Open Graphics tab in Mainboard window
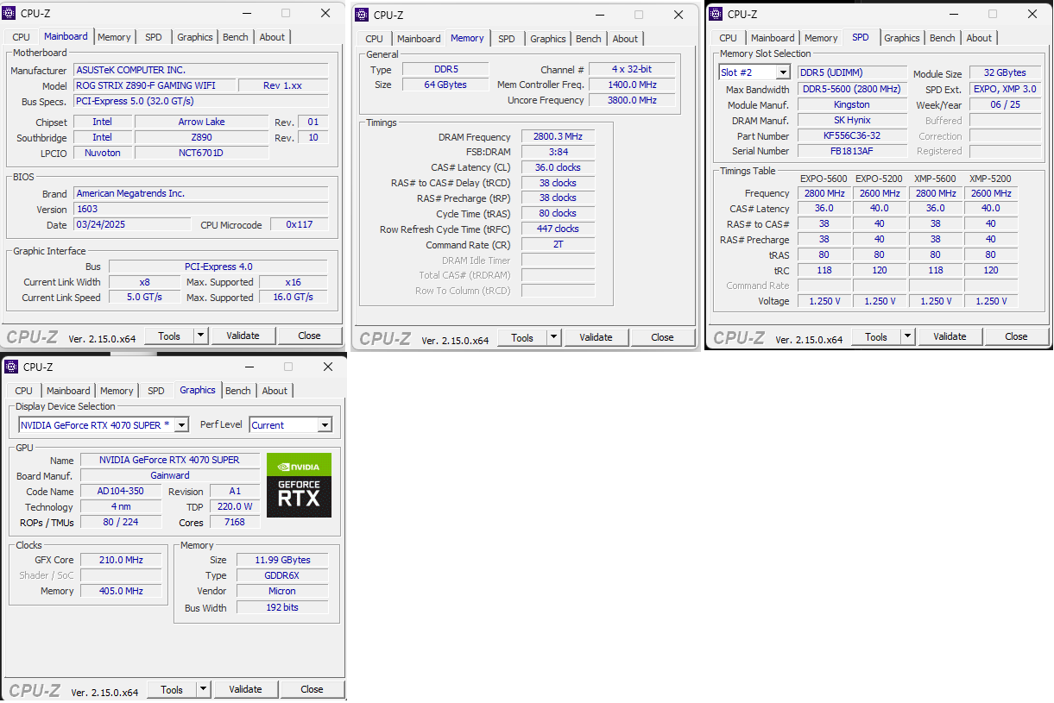 tap(195, 37)
